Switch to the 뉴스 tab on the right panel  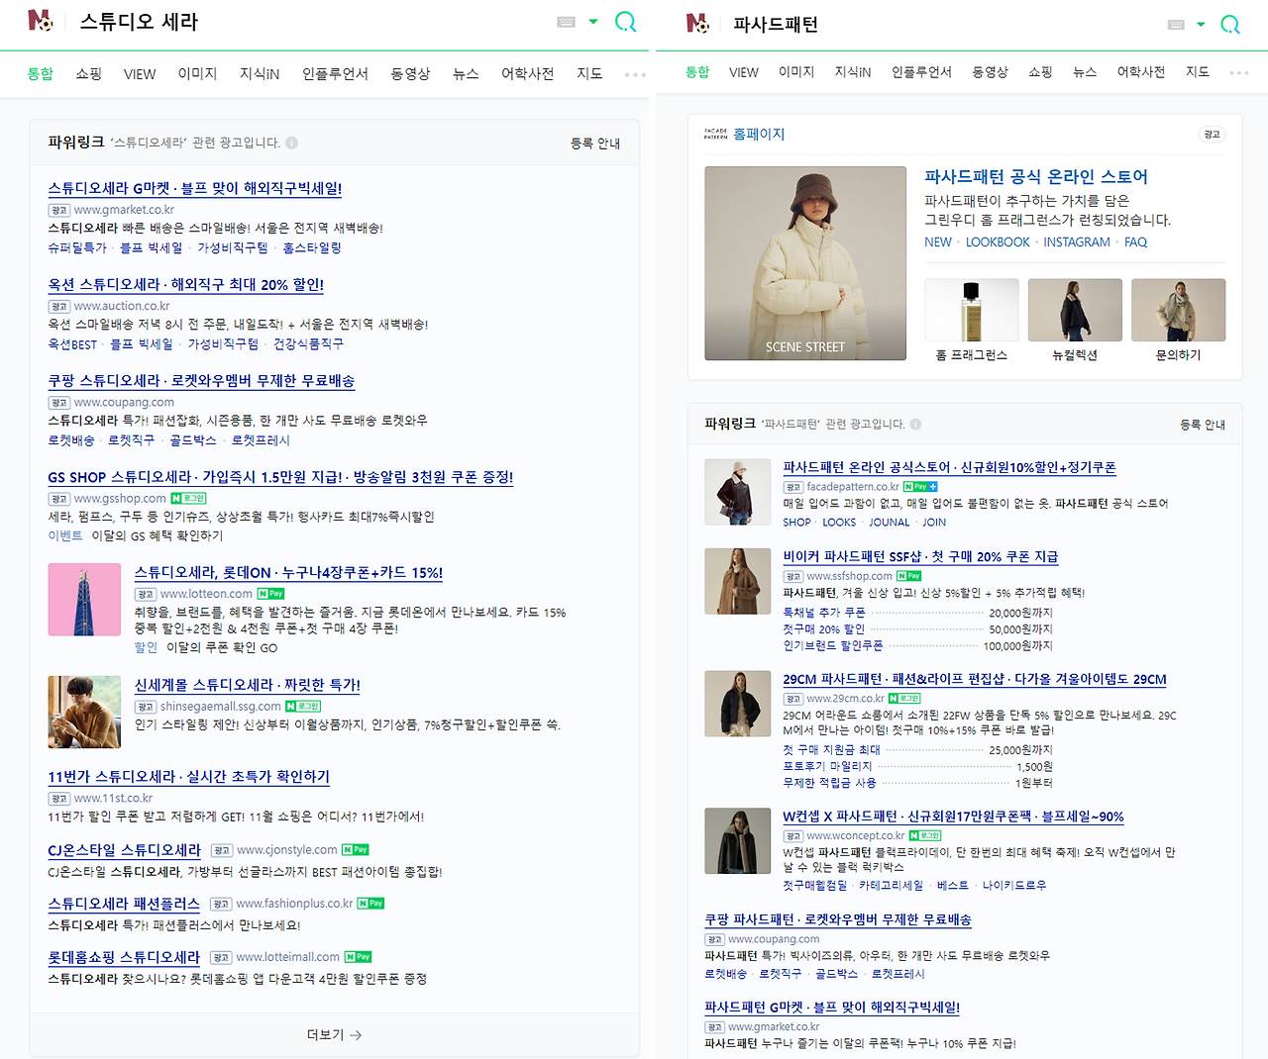click(1085, 73)
